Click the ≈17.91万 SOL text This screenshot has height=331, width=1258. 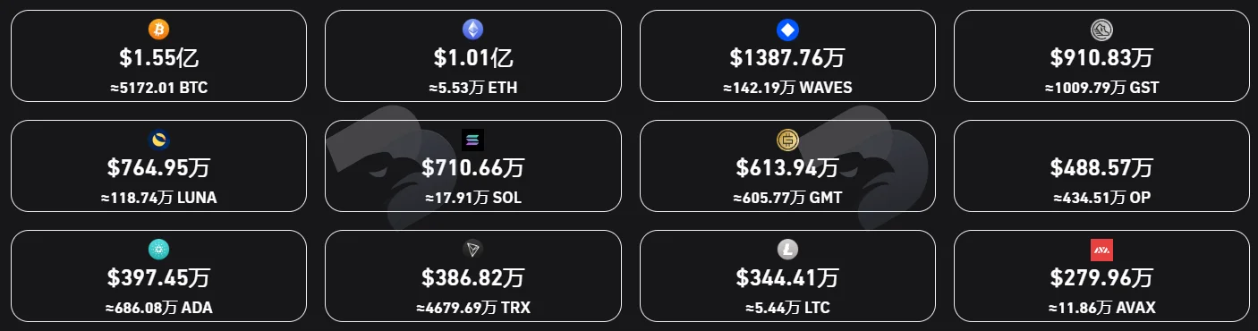[x=473, y=198]
